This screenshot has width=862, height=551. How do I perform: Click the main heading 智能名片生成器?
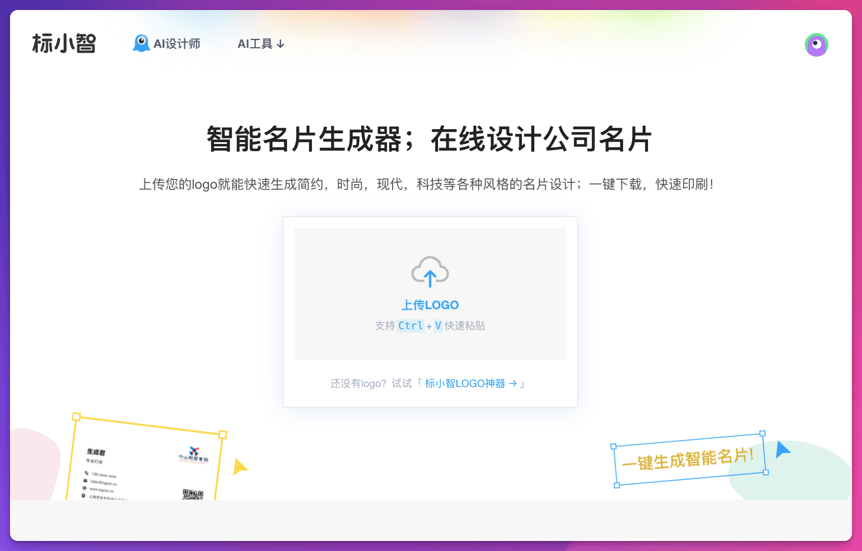(x=304, y=140)
